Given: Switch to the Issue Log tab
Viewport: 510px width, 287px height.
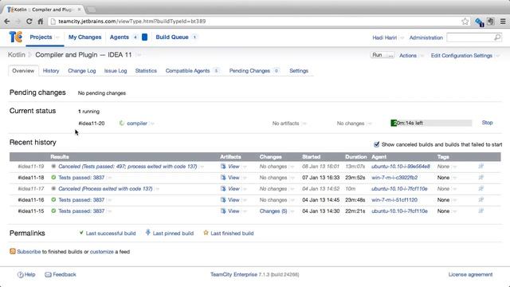Looking at the screenshot, I should pos(116,71).
